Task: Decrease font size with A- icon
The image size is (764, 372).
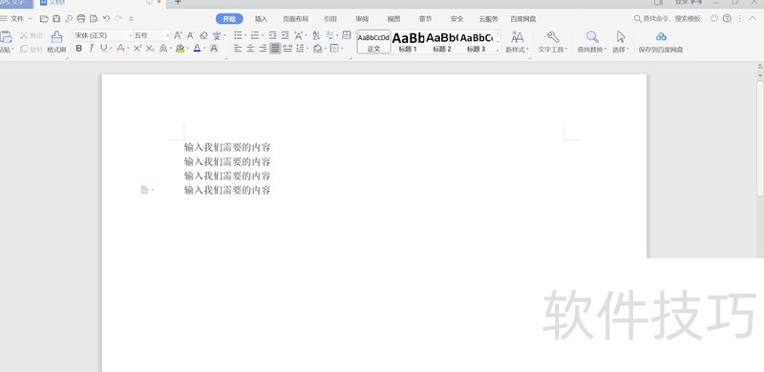Action: 191,35
